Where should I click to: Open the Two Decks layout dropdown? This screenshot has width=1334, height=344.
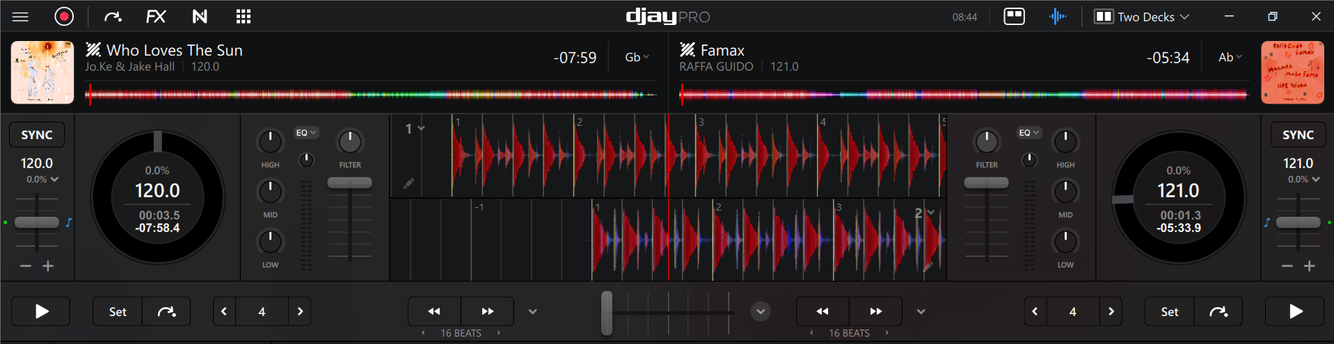[x=1142, y=17]
